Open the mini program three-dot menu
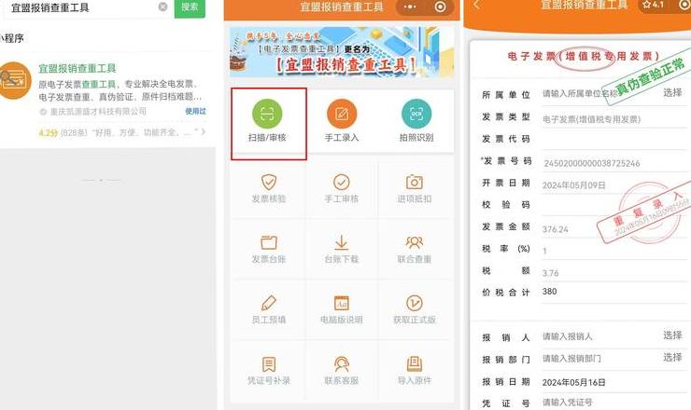Viewport: 691px width, 410px height. click(410, 7)
